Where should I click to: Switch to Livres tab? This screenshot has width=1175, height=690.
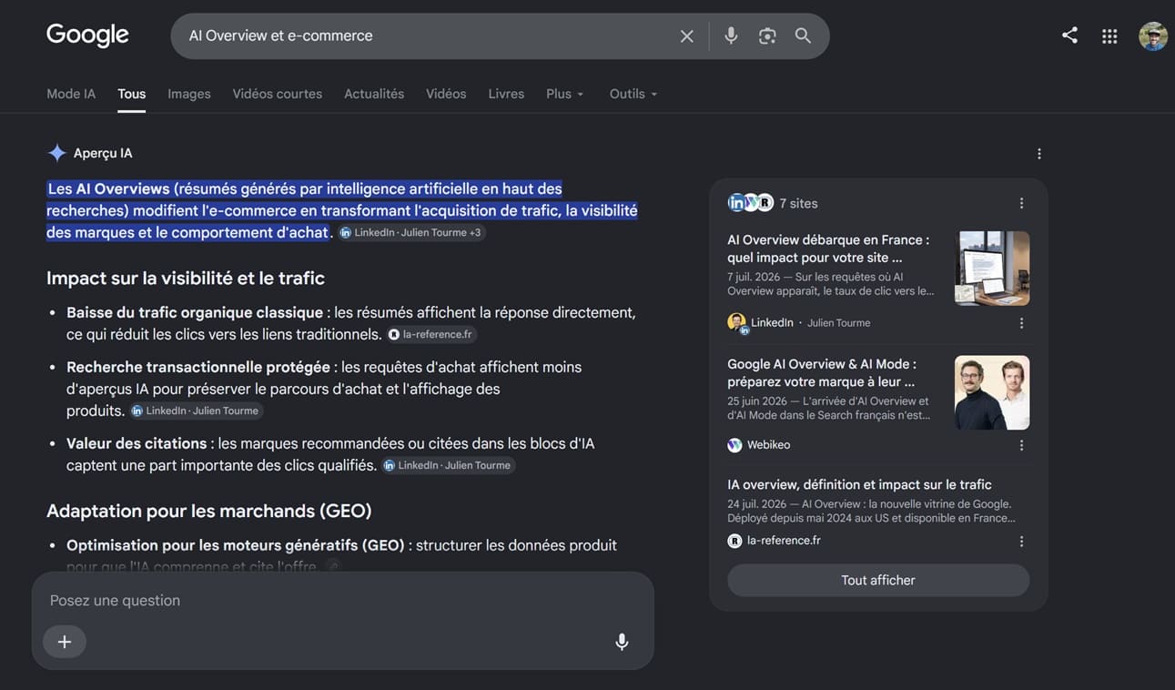tap(506, 94)
